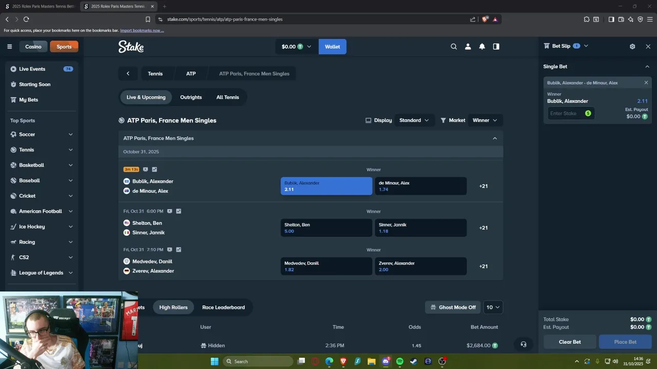This screenshot has height=369, width=657.
Task: Select de Minaur, Alex 1.74 odds
Action: click(x=421, y=186)
